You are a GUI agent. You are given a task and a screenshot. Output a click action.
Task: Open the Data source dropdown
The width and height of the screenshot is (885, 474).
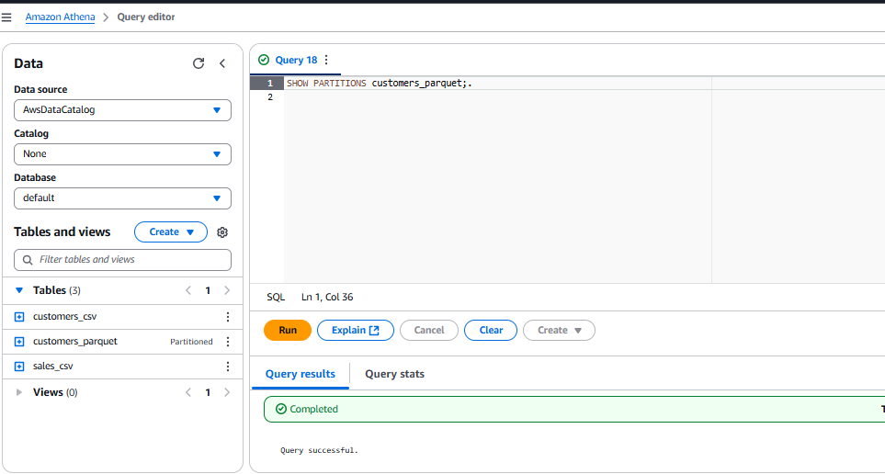tap(122, 110)
